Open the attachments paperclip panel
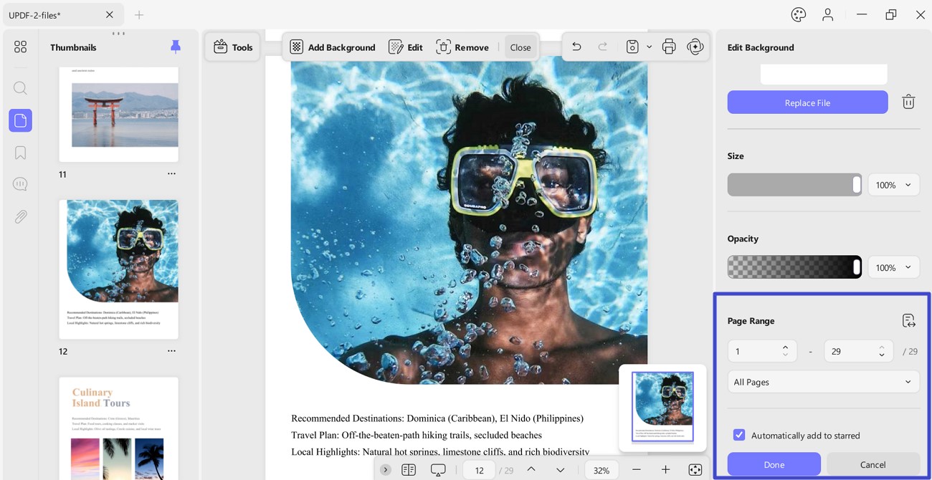932x480 pixels. [x=20, y=216]
